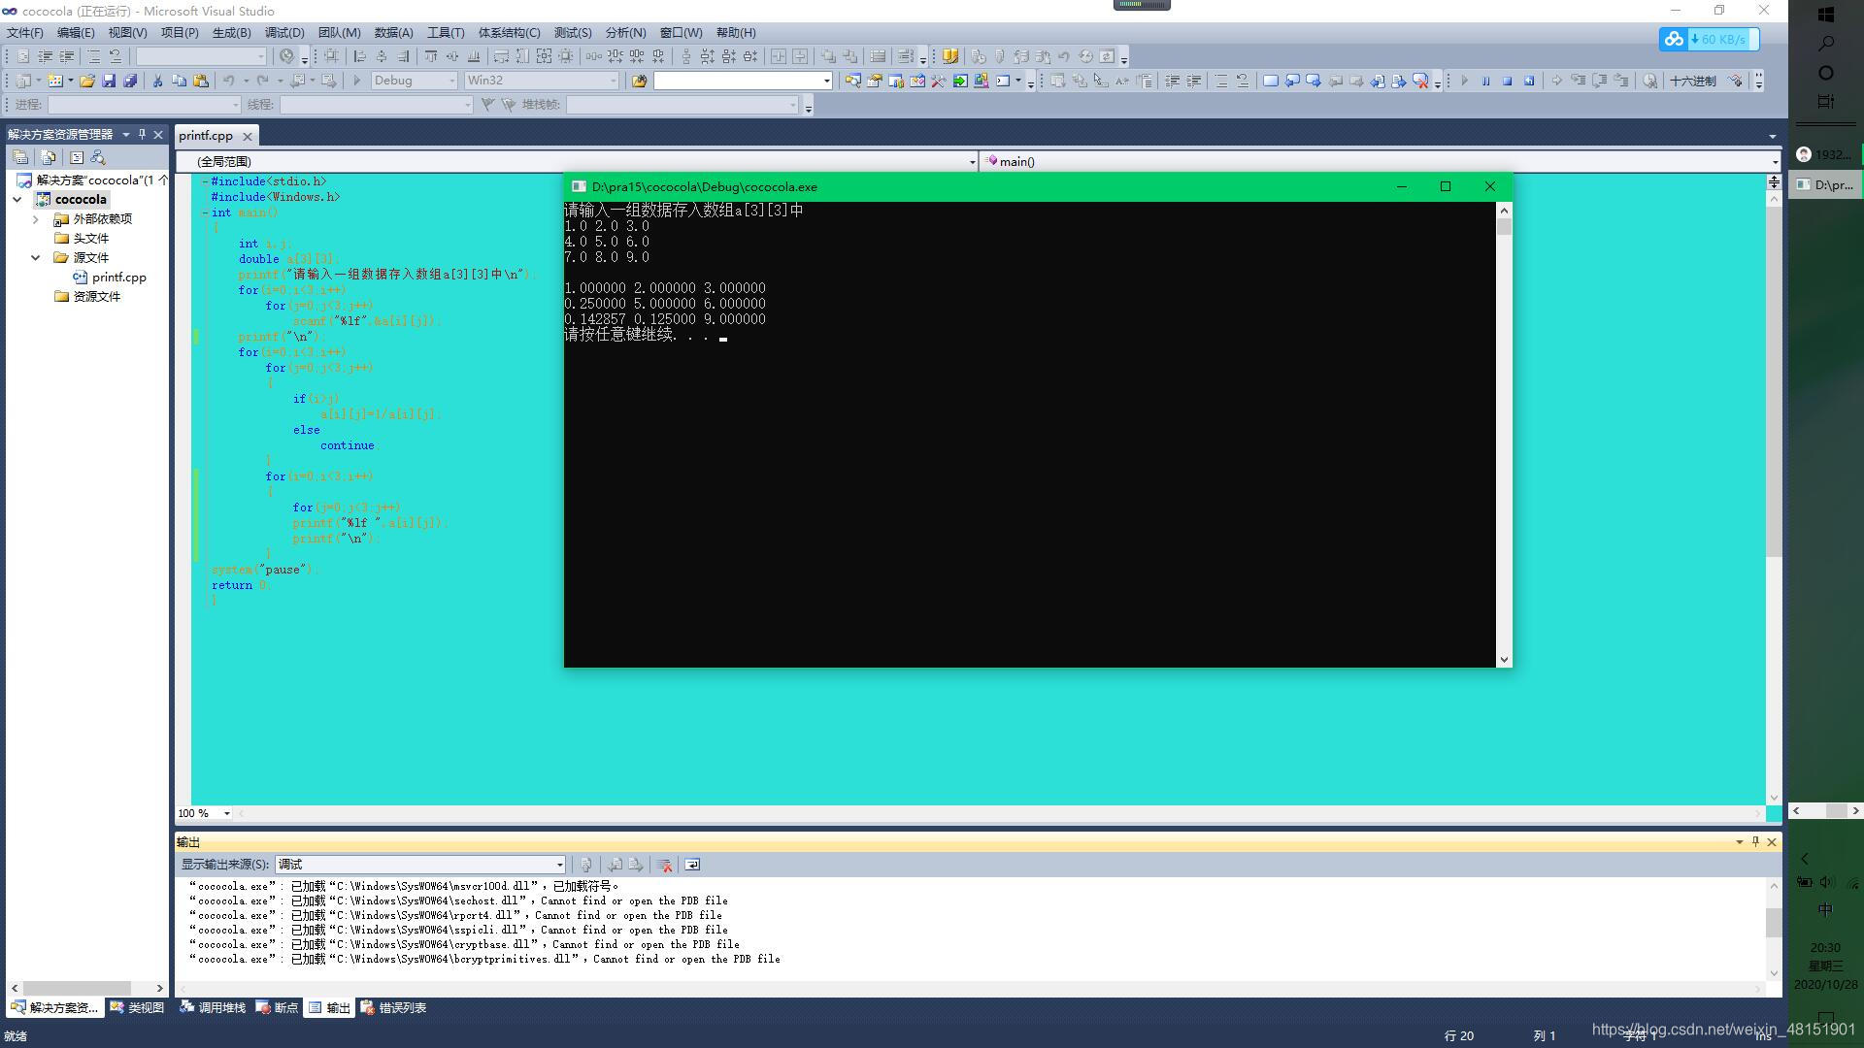Pause the debugging session

[x=1485, y=81]
